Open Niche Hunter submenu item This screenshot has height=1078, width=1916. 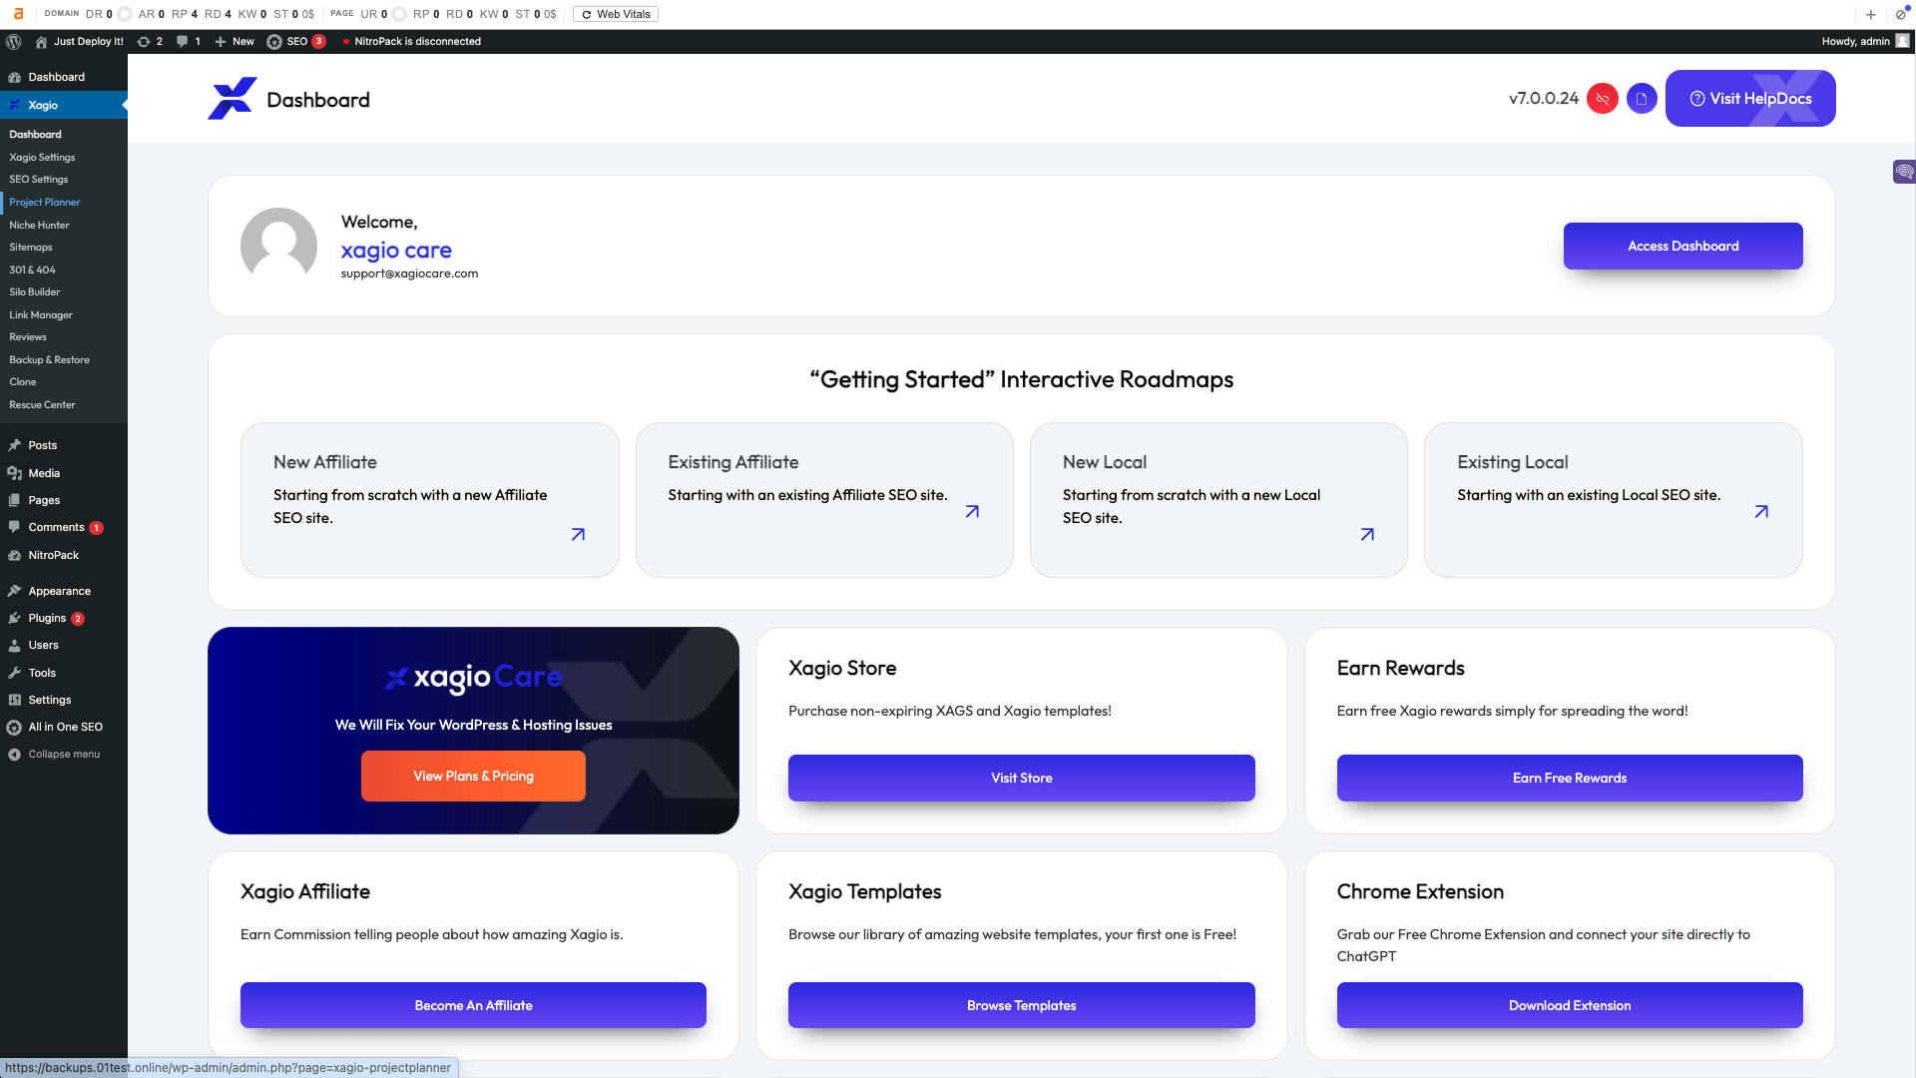[40, 226]
